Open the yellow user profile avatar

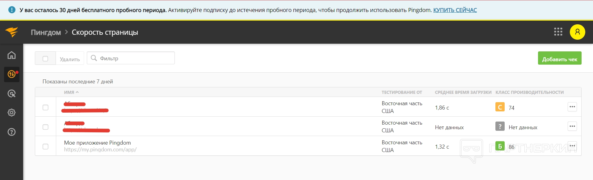[x=577, y=32]
